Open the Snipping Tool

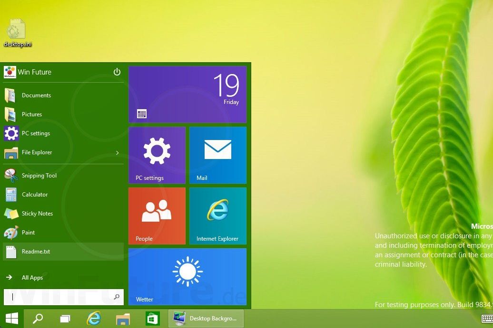tap(39, 176)
